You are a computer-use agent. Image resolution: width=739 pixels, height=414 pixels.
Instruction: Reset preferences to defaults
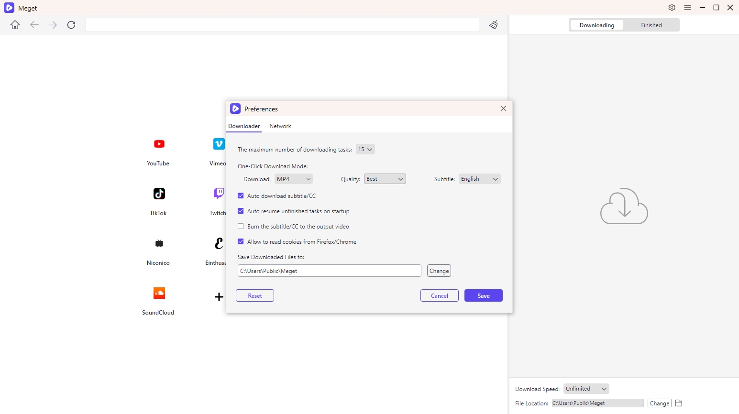(x=255, y=295)
